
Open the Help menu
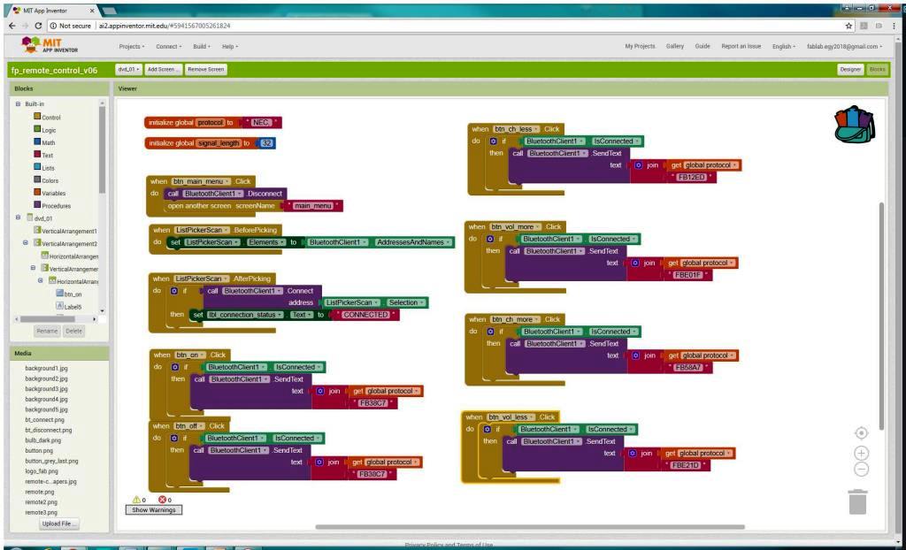point(229,47)
